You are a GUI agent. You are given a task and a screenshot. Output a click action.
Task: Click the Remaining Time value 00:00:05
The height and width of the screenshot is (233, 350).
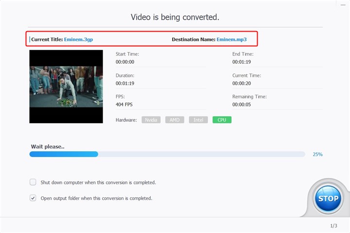coord(242,105)
